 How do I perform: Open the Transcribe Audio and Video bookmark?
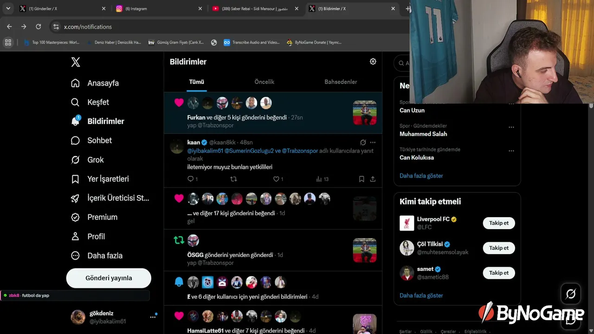(x=252, y=42)
